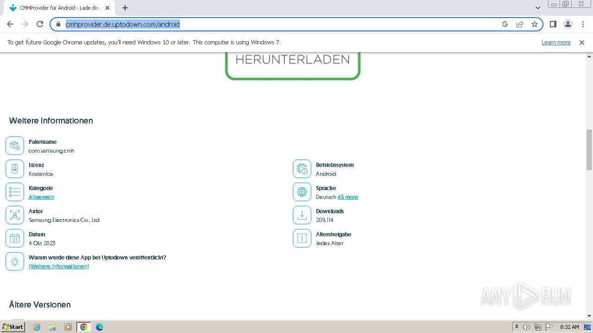Click the network icon in system tray
The image size is (593, 333).
coord(538,327)
